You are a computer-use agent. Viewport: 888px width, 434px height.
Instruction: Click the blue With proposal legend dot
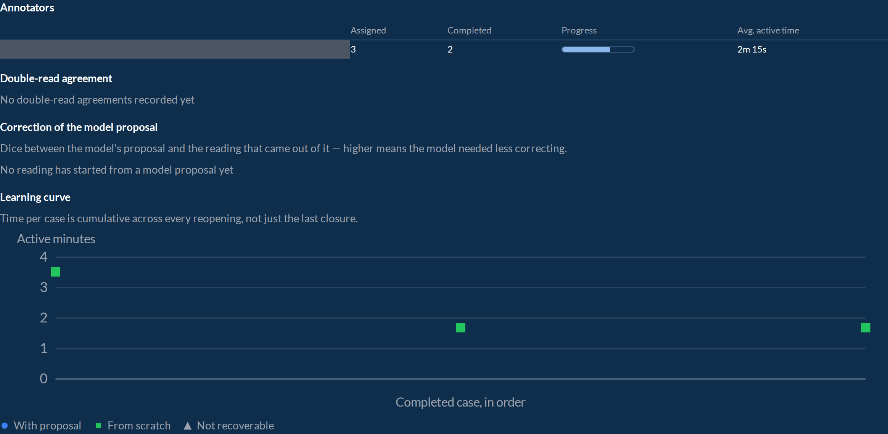5,426
